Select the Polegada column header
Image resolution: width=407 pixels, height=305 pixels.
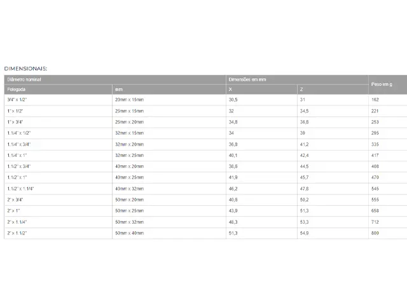tap(58, 90)
